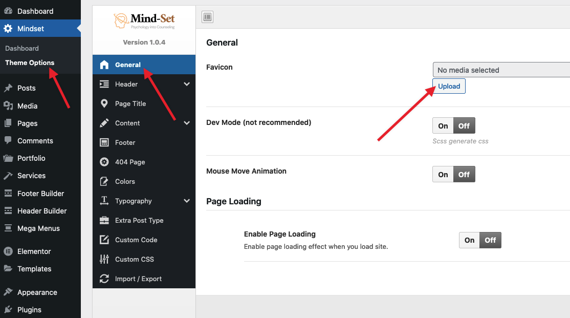Expand the Content section chevron
Viewport: 570px width, 318px height.
click(187, 123)
